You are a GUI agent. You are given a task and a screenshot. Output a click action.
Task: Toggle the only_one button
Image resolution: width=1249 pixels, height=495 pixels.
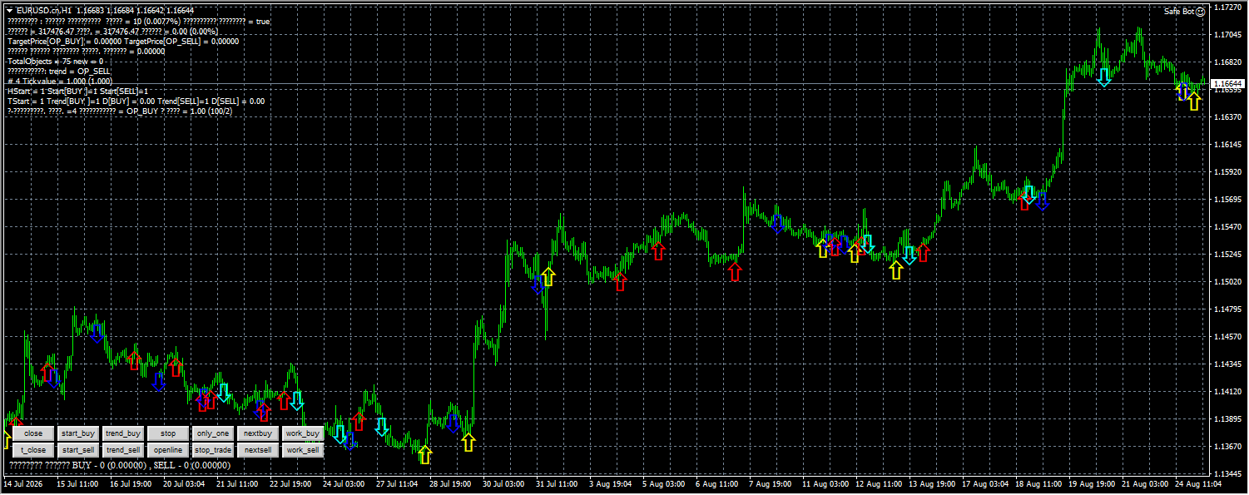(x=213, y=433)
